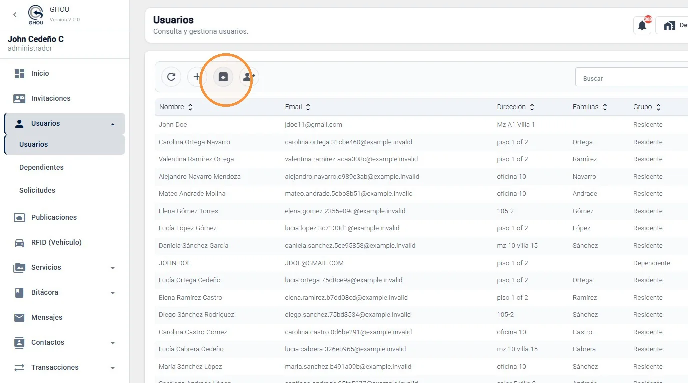Image resolution: width=688 pixels, height=383 pixels.
Task: Click the name Alejandro Navarro Mendoza
Action: pos(200,176)
